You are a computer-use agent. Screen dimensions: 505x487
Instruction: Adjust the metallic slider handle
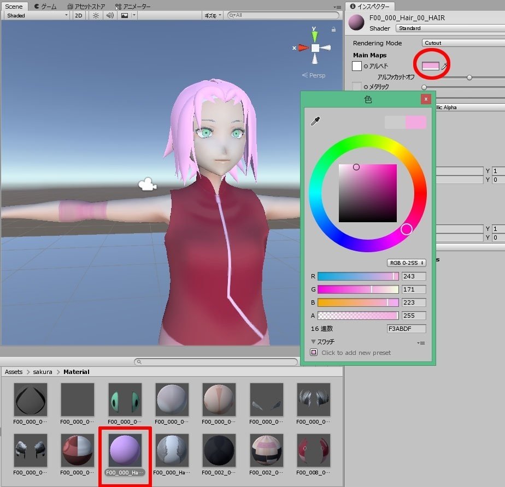pyautogui.click(x=424, y=87)
